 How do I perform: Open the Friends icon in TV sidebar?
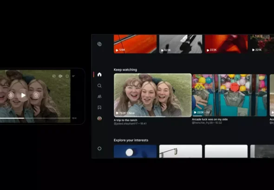click(99, 96)
